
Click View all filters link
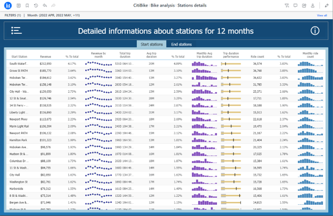(x=322, y=15)
